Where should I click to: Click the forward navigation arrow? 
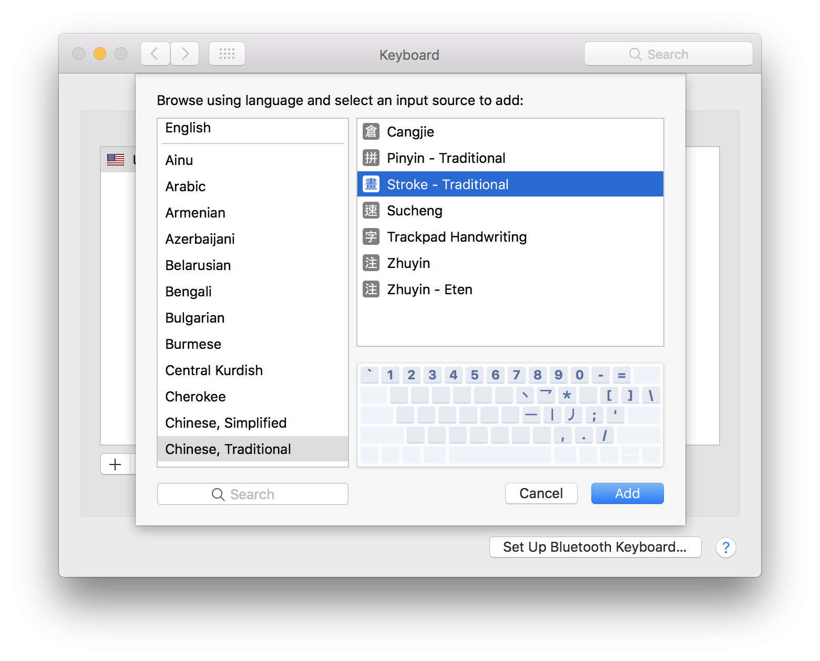pos(184,53)
